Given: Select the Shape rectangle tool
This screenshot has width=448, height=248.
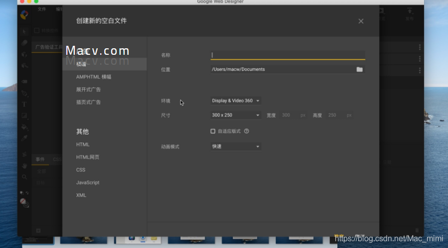Looking at the screenshot, I should pyautogui.click(x=24, y=116).
